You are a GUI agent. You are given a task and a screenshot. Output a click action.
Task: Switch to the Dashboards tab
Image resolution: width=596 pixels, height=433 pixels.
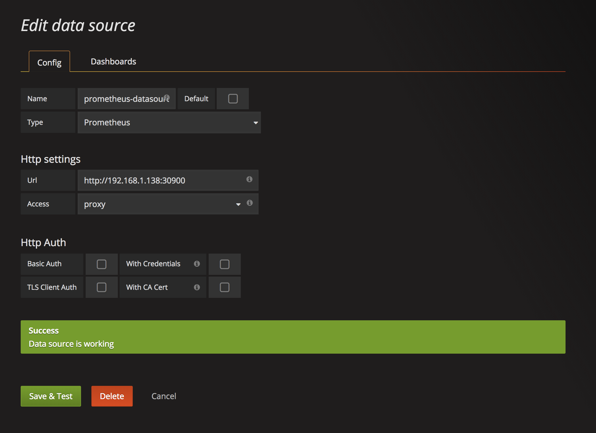tap(114, 62)
